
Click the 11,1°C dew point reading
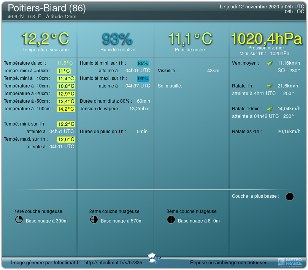[191, 38]
